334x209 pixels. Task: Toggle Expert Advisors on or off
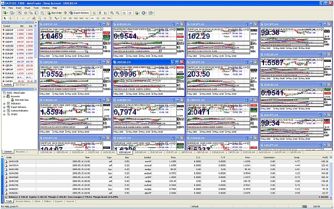coord(79,13)
